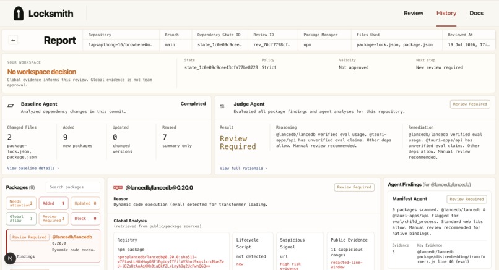This screenshot has height=270, width=499.
Task: Open the Docs tab
Action: click(x=477, y=13)
